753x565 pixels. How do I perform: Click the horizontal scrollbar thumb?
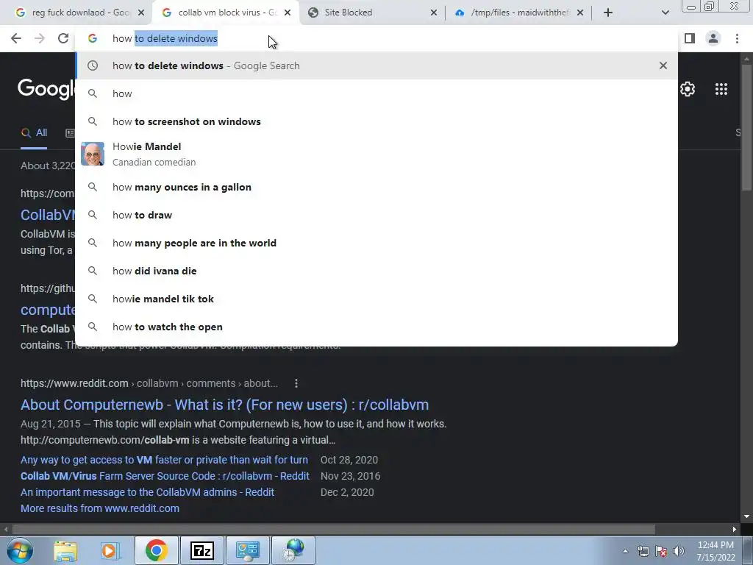click(333, 529)
